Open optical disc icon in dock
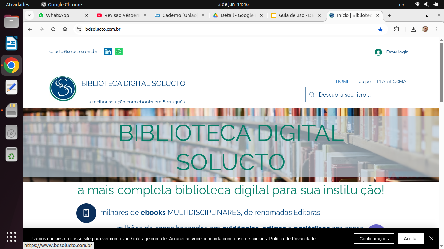The height and width of the screenshot is (249, 444). 11,133
